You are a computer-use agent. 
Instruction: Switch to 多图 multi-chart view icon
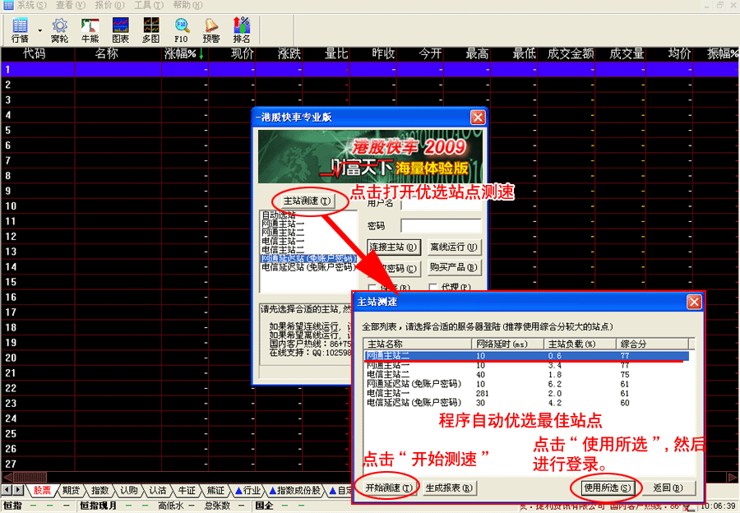point(150,30)
